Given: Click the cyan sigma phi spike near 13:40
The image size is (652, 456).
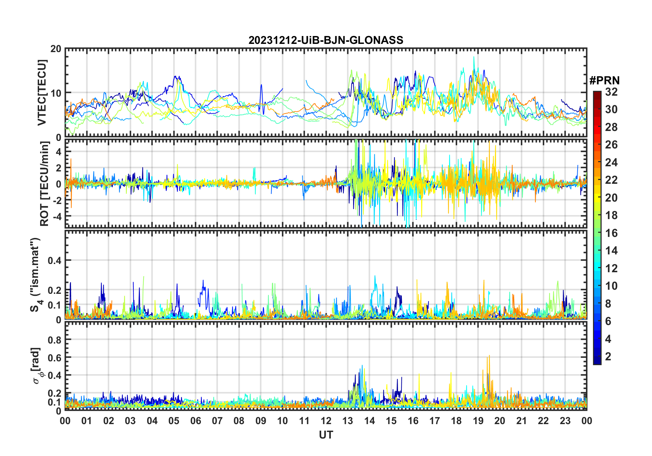Looking at the screenshot, I should point(362,366).
